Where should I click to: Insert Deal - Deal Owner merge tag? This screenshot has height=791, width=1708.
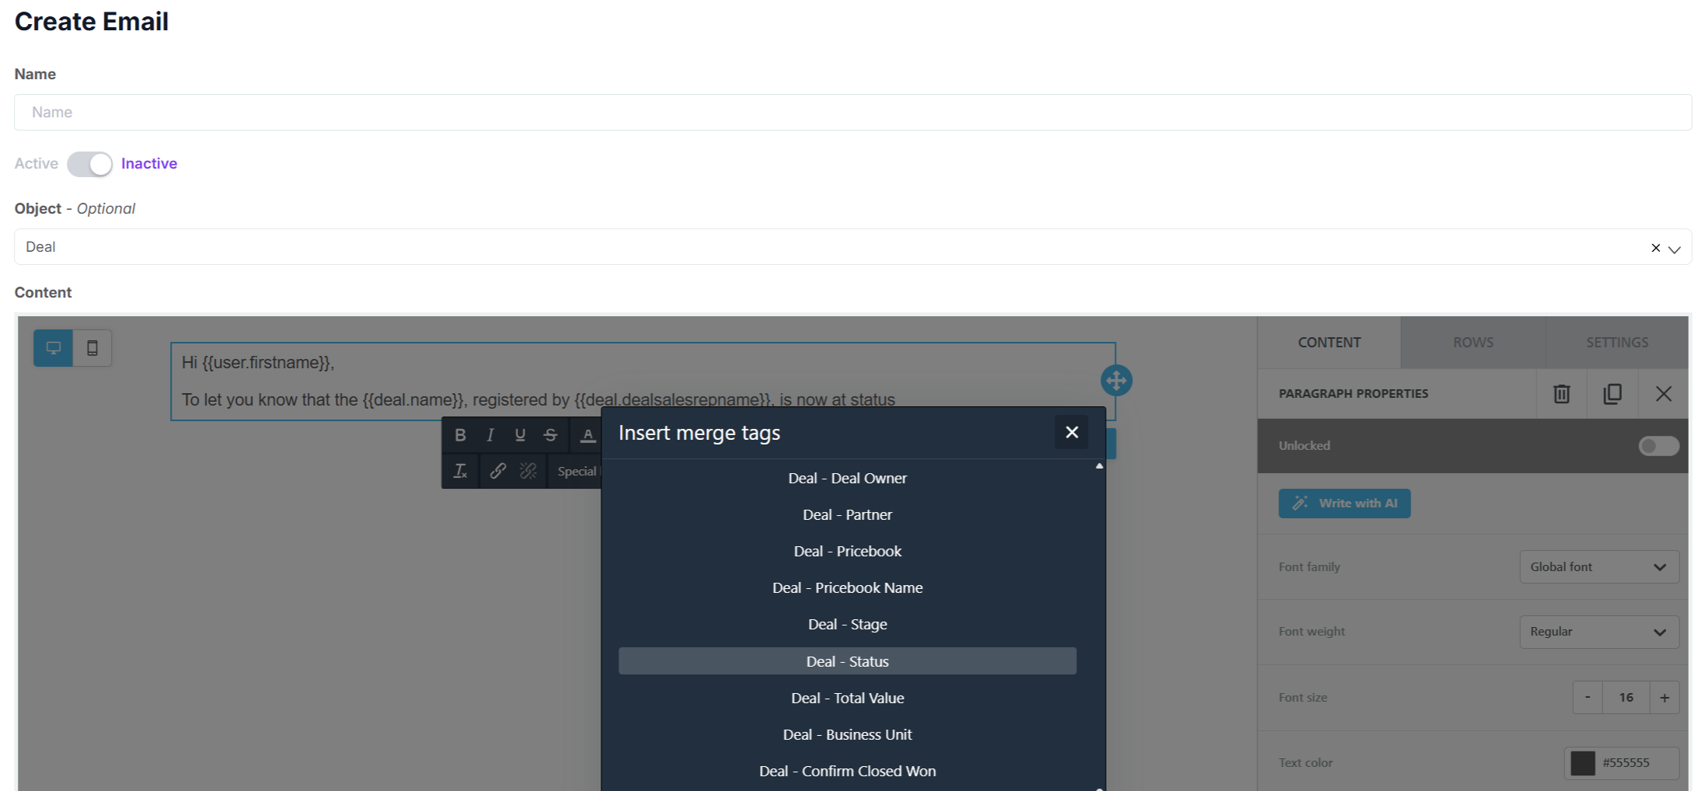pyautogui.click(x=847, y=478)
